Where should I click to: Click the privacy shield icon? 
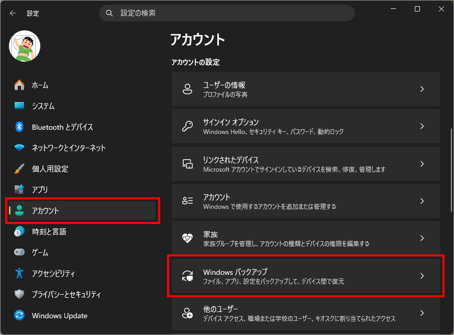pyautogui.click(x=19, y=294)
